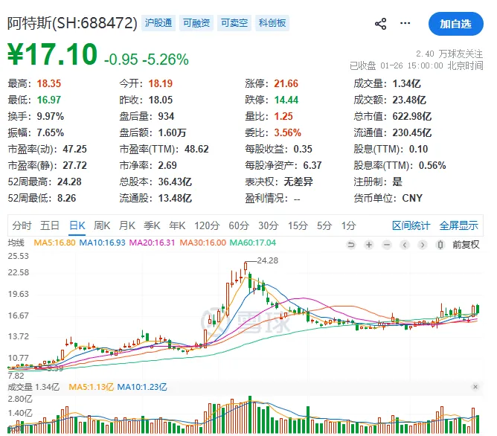Click the 2.40 万球友关注 followers text
The height and width of the screenshot is (436, 497).
click(449, 54)
